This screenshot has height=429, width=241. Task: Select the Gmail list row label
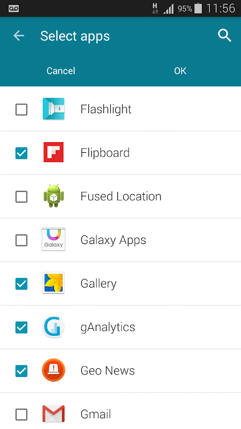(x=96, y=414)
